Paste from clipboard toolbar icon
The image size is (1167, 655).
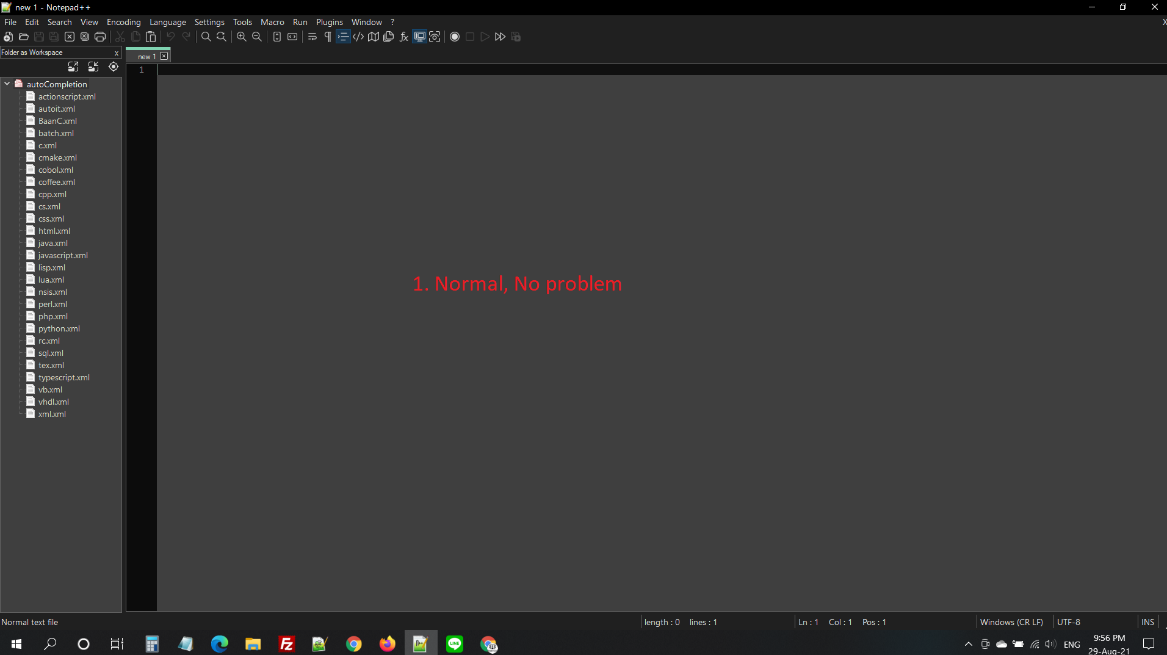(x=151, y=37)
